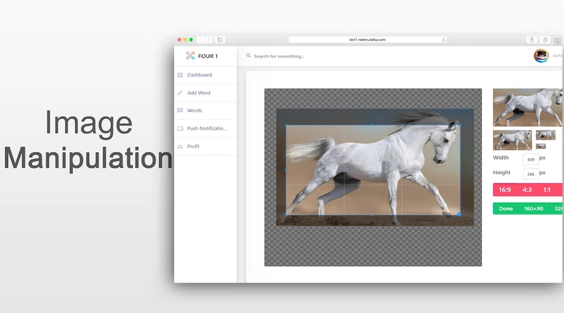The height and width of the screenshot is (313, 564).
Task: Pick the 160×90 preset size
Action: tap(533, 209)
